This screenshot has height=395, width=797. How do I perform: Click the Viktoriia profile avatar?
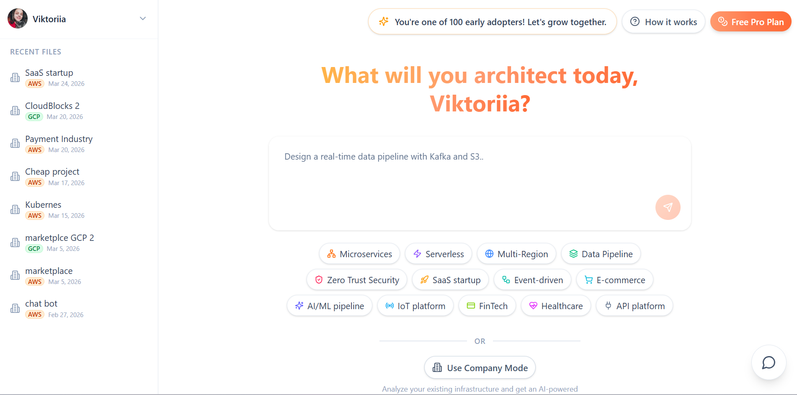pos(18,19)
